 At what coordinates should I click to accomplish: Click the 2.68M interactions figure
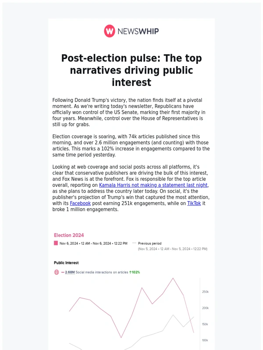(x=69, y=272)
